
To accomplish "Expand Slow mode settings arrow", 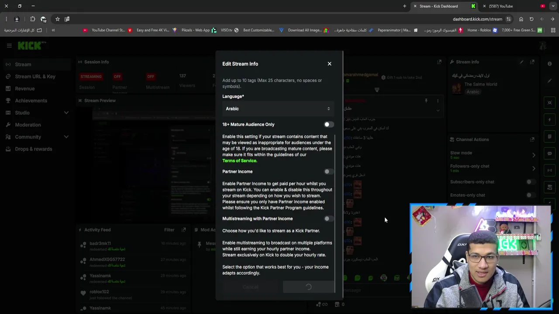I will [534, 155].
